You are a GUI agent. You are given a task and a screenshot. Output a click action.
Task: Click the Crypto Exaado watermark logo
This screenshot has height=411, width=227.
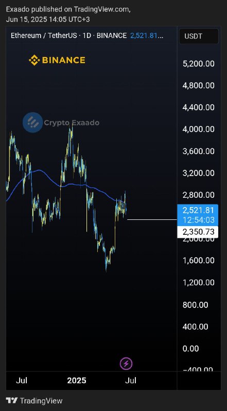click(x=32, y=122)
